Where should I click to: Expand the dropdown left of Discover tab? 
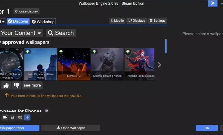point(3,21)
